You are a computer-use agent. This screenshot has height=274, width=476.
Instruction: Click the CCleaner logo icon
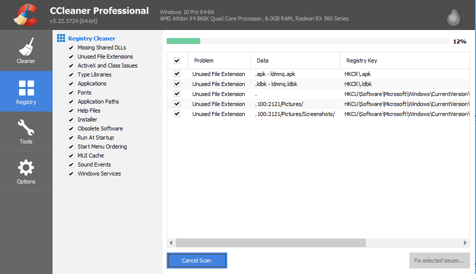click(26, 15)
